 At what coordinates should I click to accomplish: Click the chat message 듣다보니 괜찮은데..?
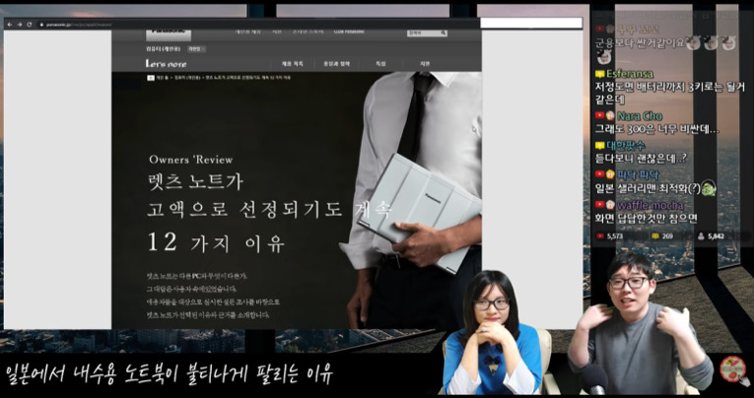[641, 159]
